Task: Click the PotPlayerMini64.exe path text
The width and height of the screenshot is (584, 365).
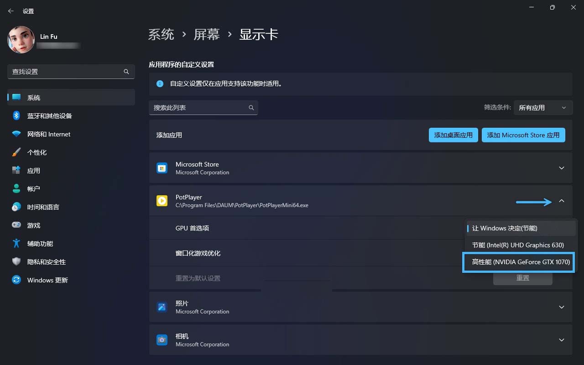Action: (x=242, y=205)
